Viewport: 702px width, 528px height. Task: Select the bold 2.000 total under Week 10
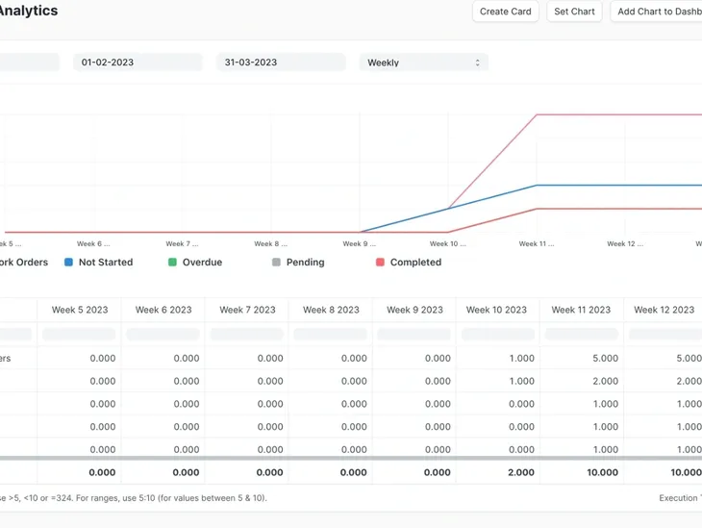[498, 472]
